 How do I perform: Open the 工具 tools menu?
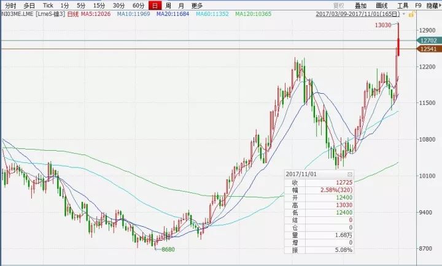pos(403,5)
